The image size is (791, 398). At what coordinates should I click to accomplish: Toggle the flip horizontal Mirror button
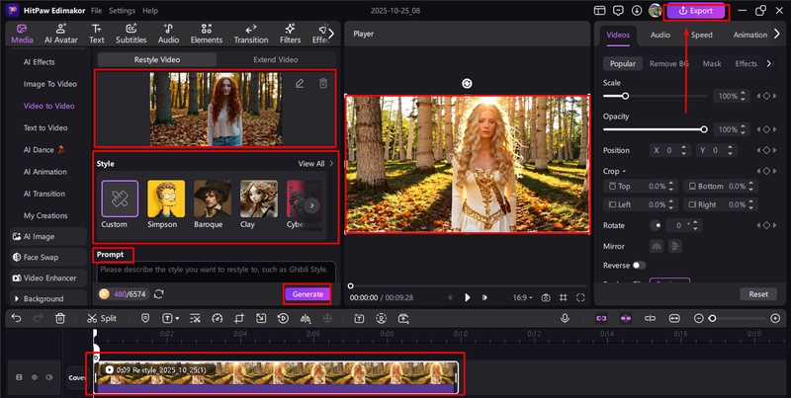pyautogui.click(x=655, y=245)
